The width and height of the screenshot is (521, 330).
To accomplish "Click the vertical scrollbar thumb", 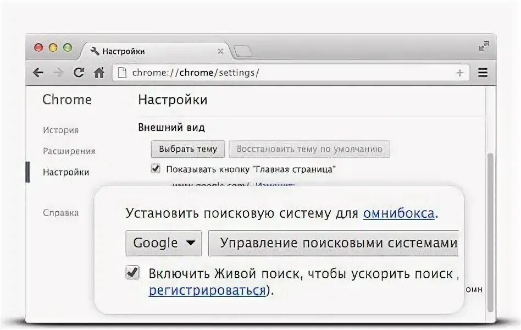I will click(x=490, y=232).
